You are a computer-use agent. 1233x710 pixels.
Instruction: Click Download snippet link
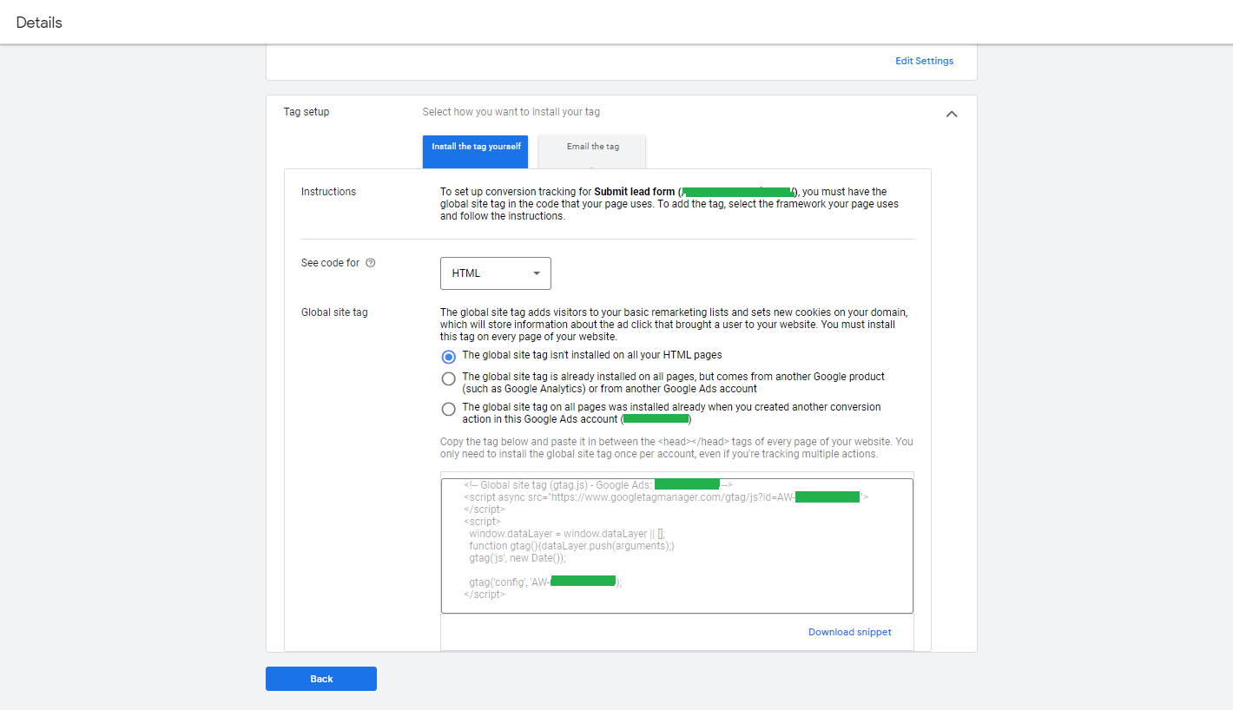click(x=849, y=632)
